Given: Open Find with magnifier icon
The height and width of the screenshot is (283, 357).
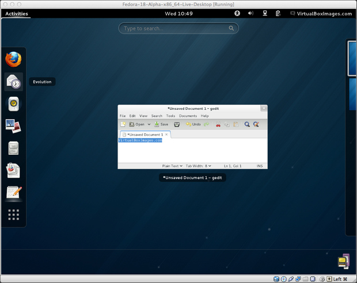Looking at the screenshot, I should pyautogui.click(x=247, y=124).
